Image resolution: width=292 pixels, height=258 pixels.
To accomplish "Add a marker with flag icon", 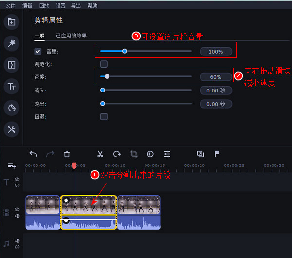I will tap(217, 154).
